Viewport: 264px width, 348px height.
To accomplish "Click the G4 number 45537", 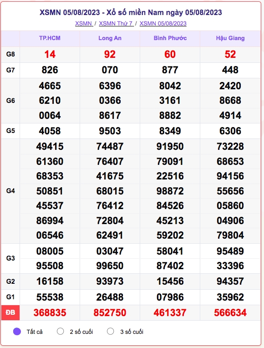I will pos(50,205).
